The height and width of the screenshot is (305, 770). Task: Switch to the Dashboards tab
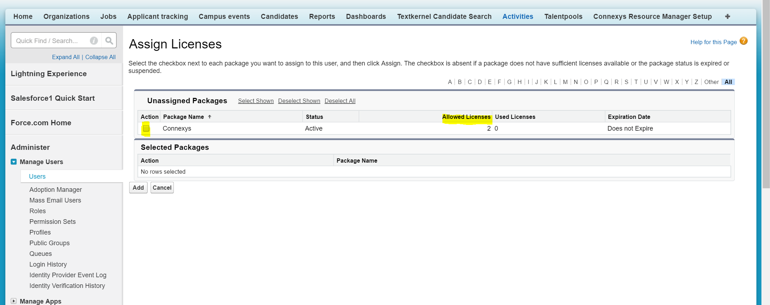(x=366, y=16)
